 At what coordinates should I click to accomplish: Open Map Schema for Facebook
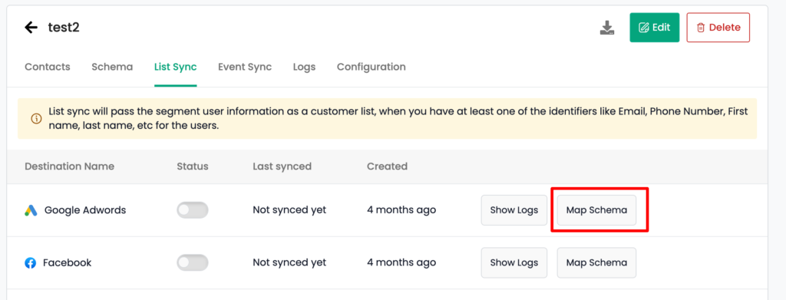tap(596, 262)
